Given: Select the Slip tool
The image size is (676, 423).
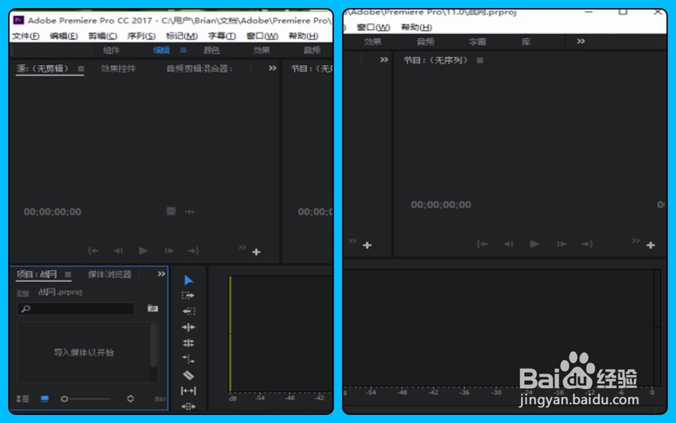Looking at the screenshot, I should coord(189,391).
